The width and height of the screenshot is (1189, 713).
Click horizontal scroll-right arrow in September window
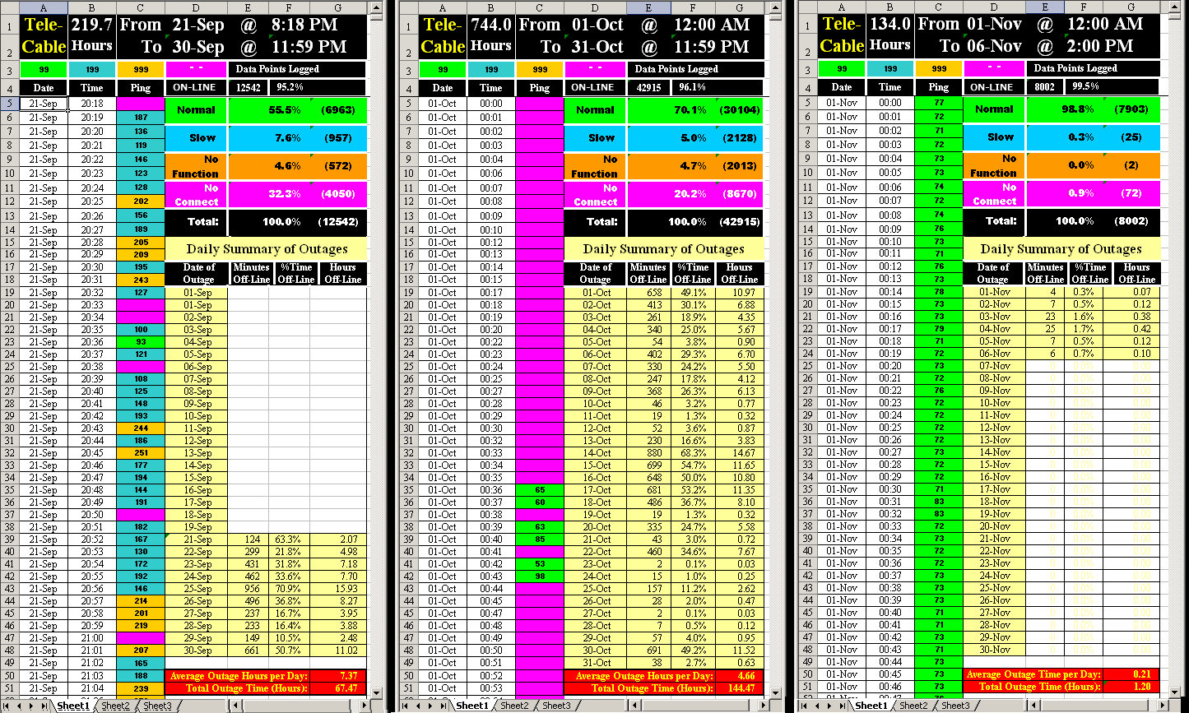tap(365, 706)
